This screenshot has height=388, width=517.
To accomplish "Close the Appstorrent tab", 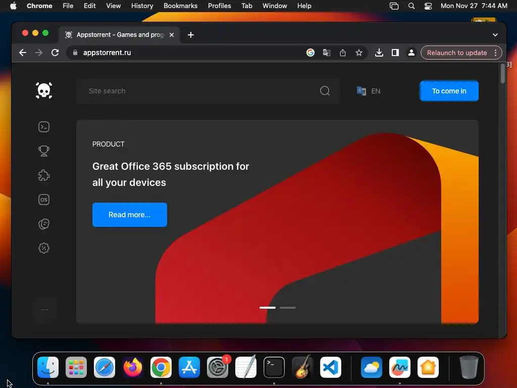I will click(172, 35).
